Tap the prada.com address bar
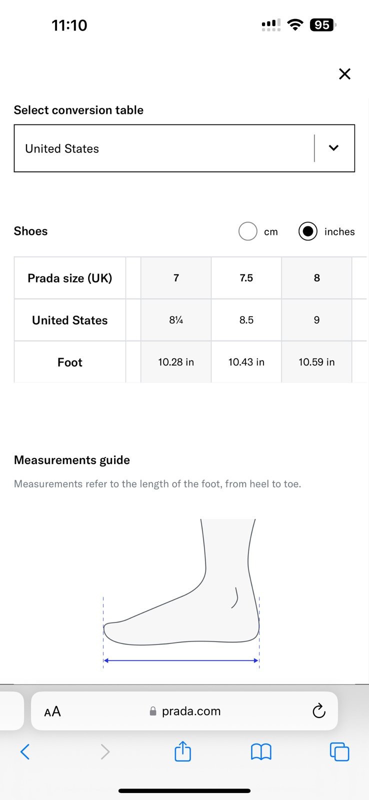 (184, 711)
